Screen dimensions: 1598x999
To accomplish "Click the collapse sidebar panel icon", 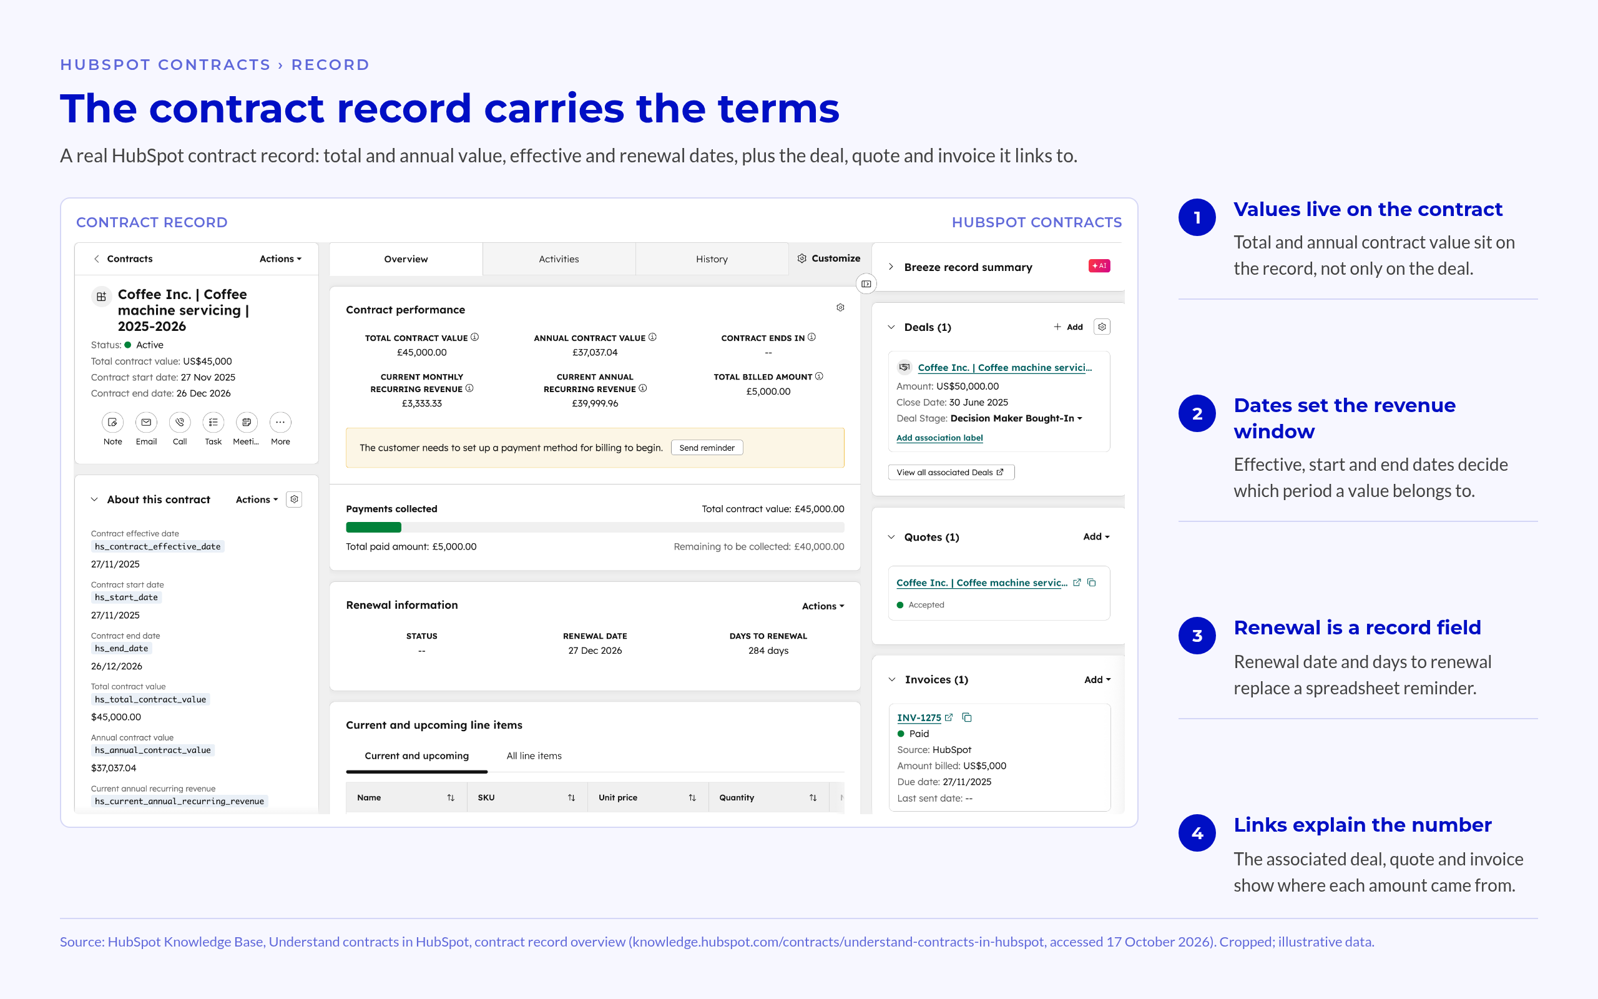I will click(x=866, y=284).
